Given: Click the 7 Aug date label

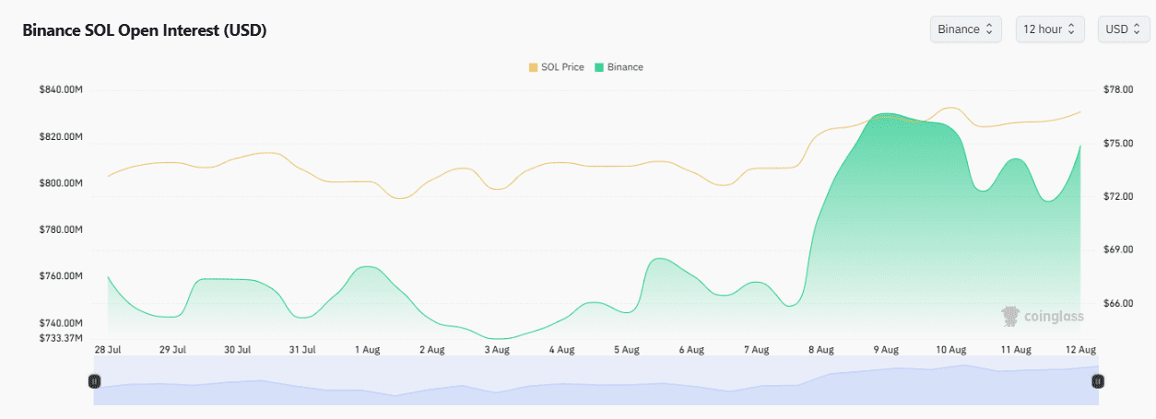Looking at the screenshot, I should (x=756, y=350).
